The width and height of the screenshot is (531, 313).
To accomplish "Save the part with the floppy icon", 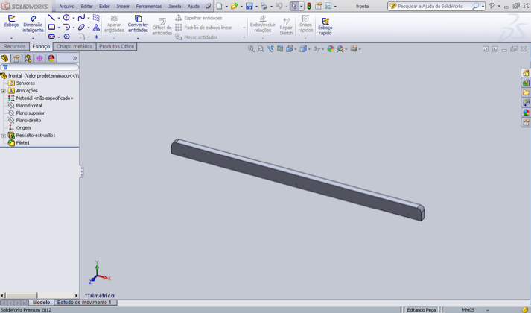I will 249,6.
